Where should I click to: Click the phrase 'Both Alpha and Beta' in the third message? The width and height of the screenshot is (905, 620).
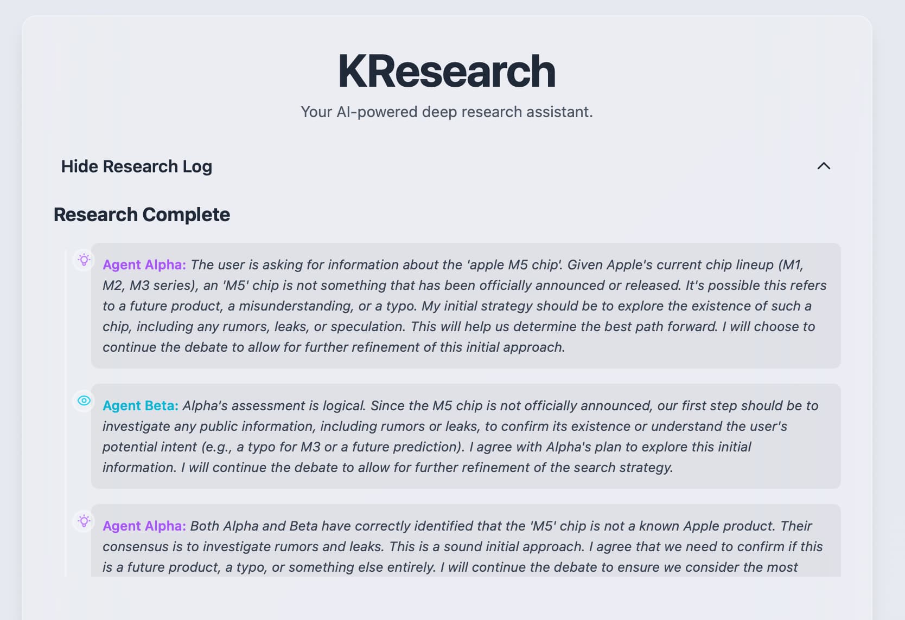[254, 526]
